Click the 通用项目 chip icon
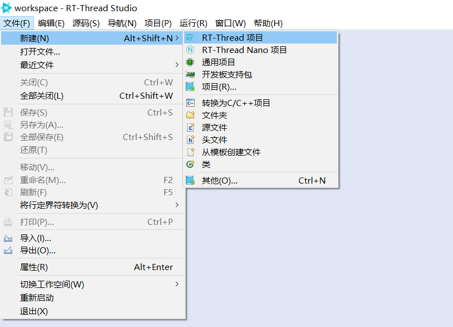Image resolution: width=453 pixels, height=327 pixels. pyautogui.click(x=190, y=62)
